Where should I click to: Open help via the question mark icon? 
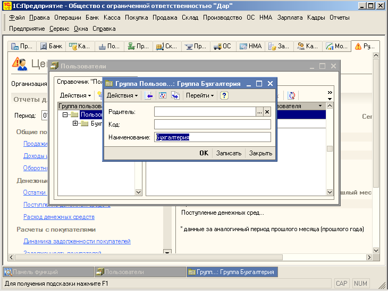[x=224, y=95]
